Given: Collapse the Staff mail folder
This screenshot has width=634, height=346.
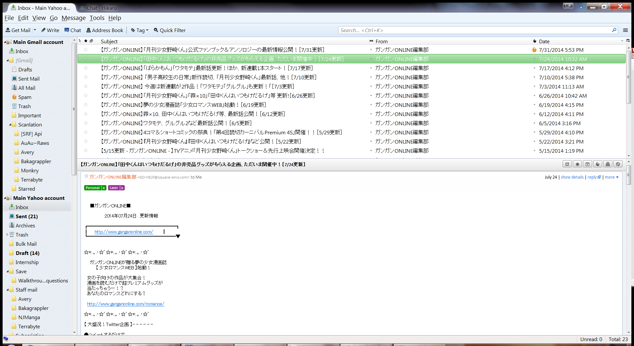Looking at the screenshot, I should pyautogui.click(x=8, y=290).
